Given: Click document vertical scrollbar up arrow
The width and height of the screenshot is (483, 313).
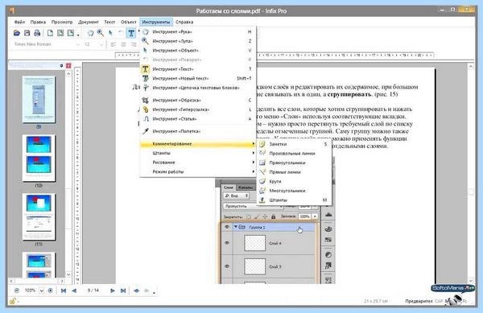Looking at the screenshot, I should [x=471, y=66].
